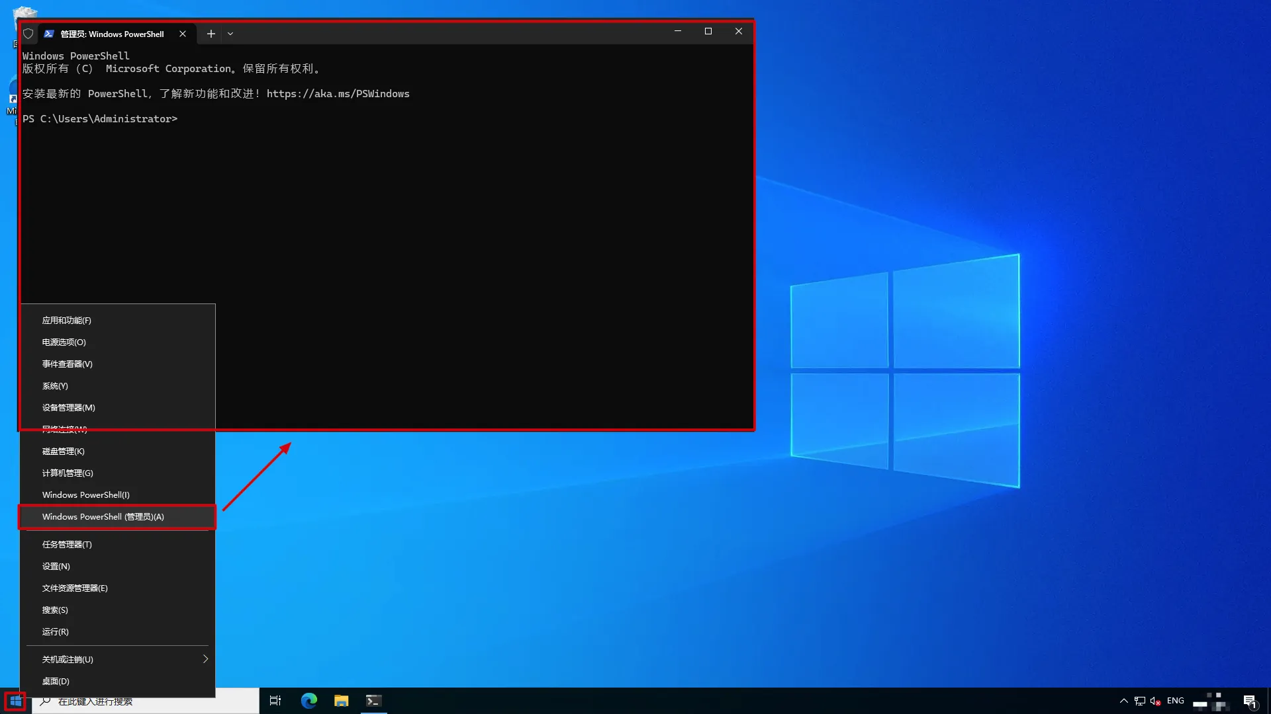Open 磁盘管理(K) menu item
Image resolution: width=1271 pixels, height=714 pixels.
click(x=118, y=452)
